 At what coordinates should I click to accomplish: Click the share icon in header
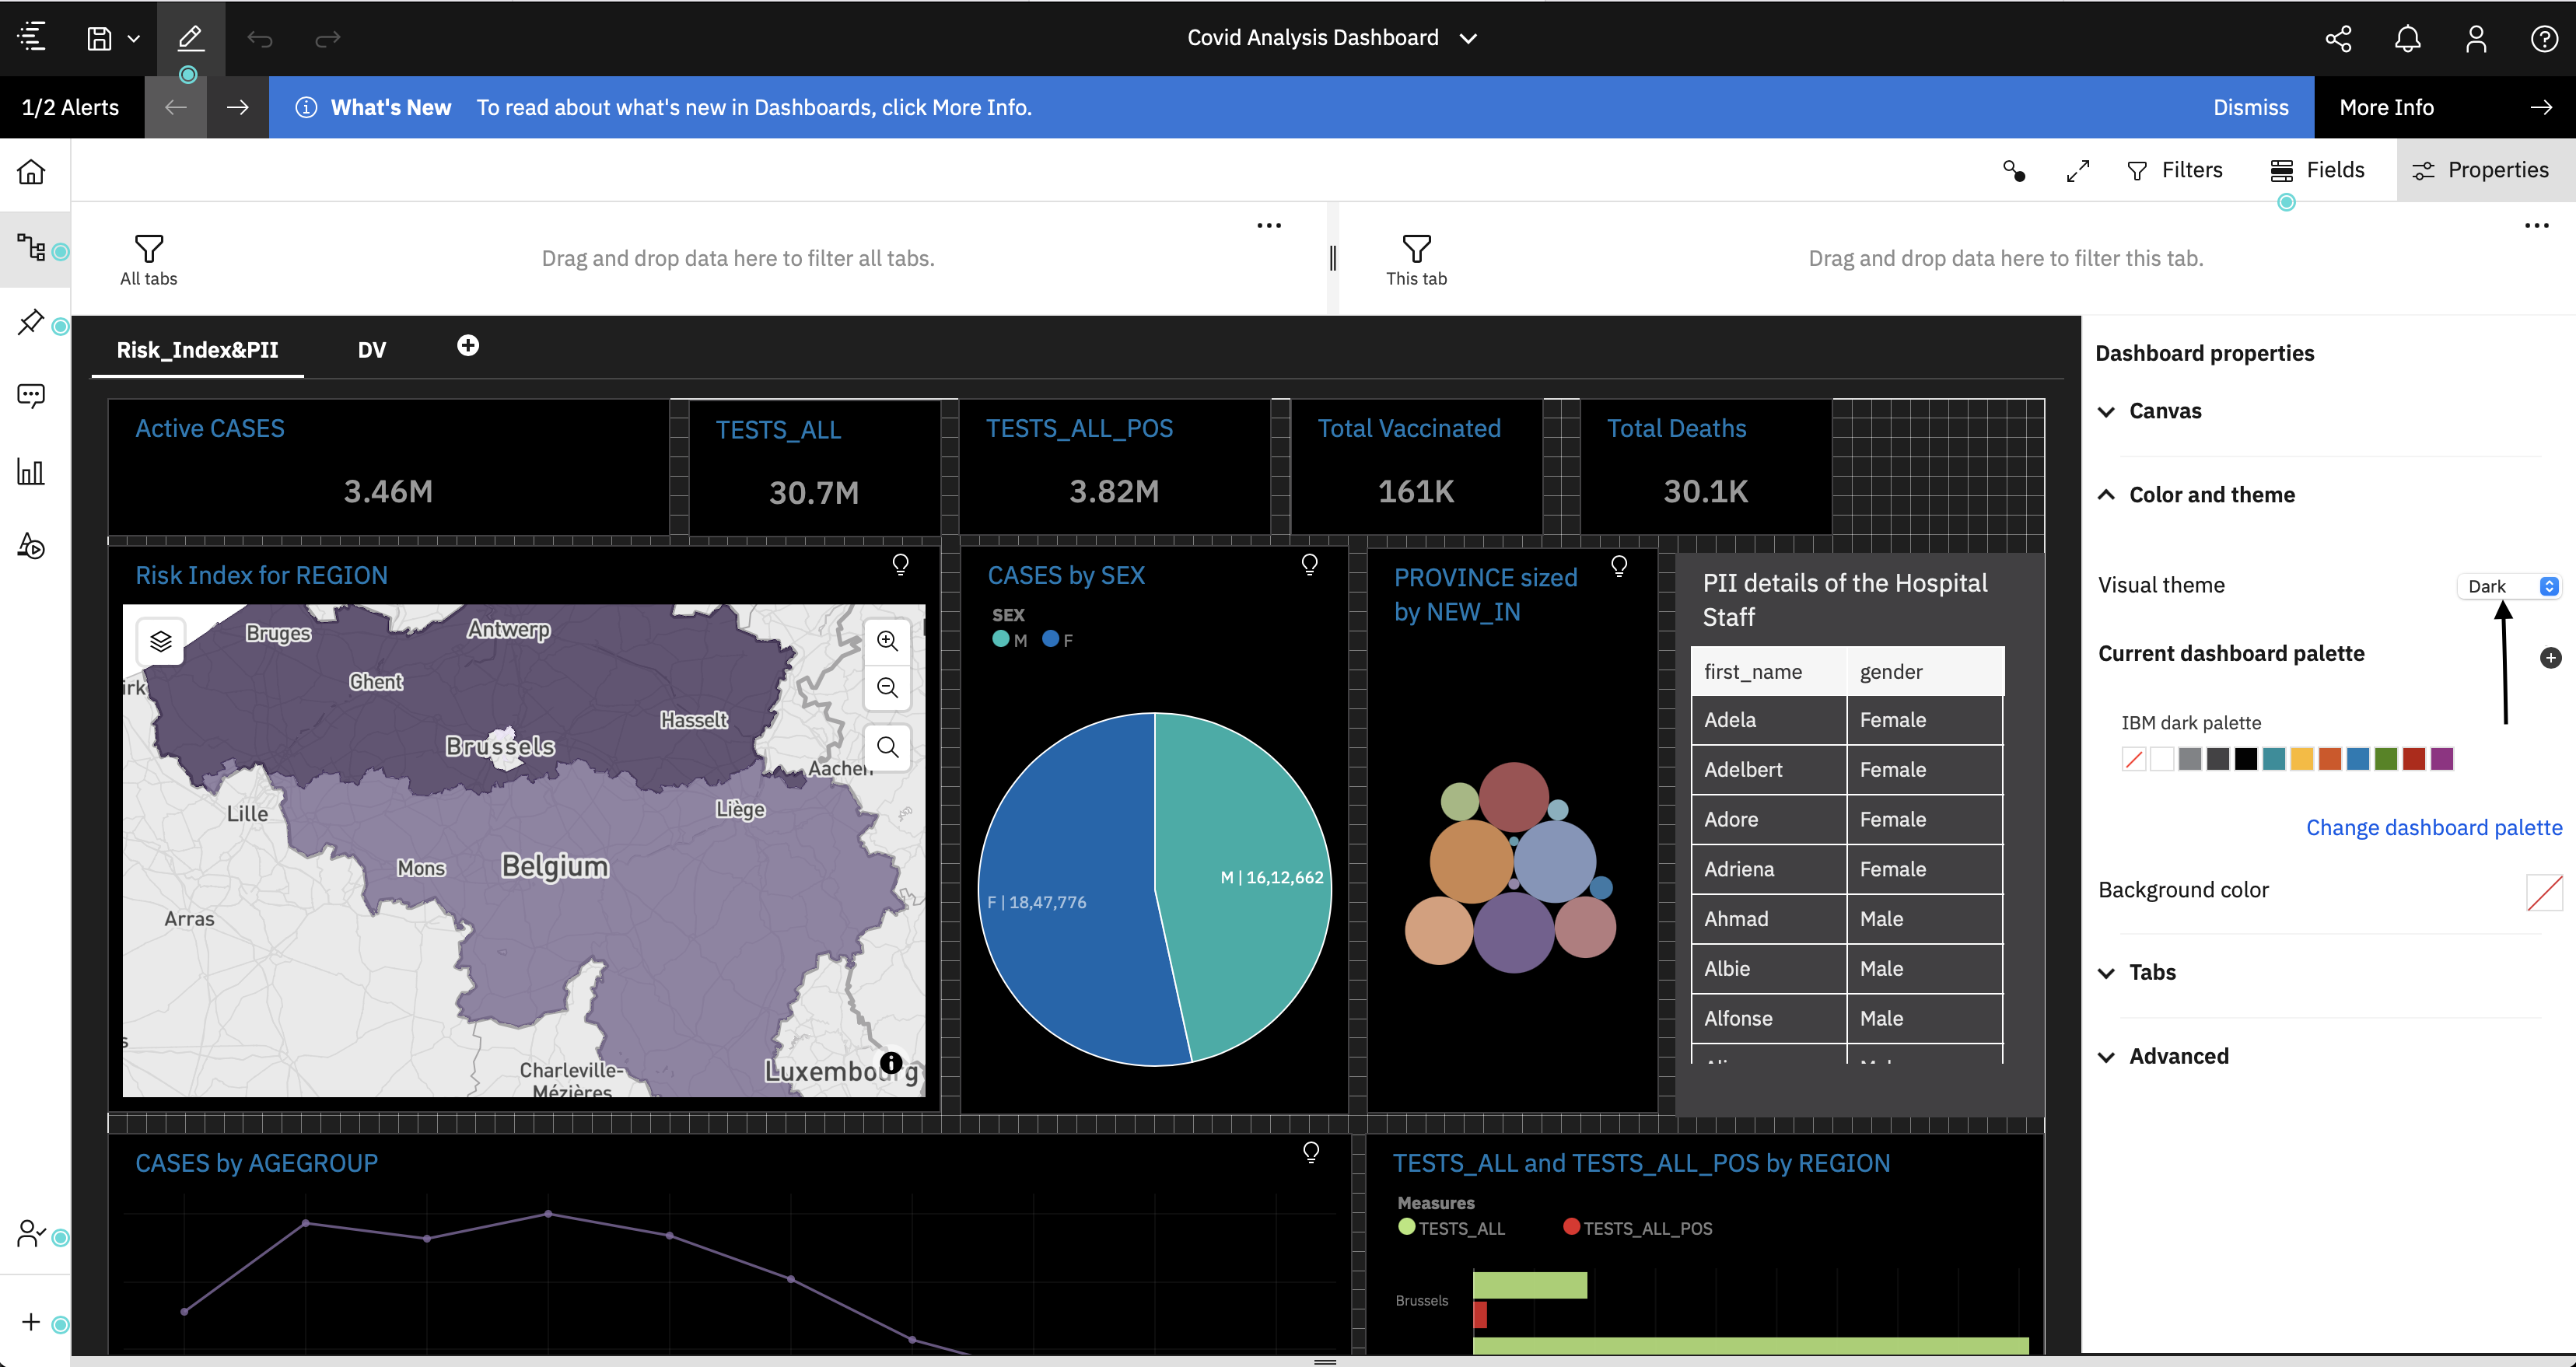(x=2338, y=39)
